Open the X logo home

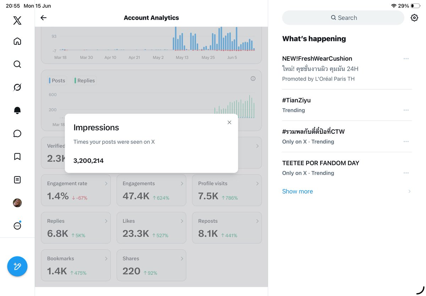(x=17, y=21)
